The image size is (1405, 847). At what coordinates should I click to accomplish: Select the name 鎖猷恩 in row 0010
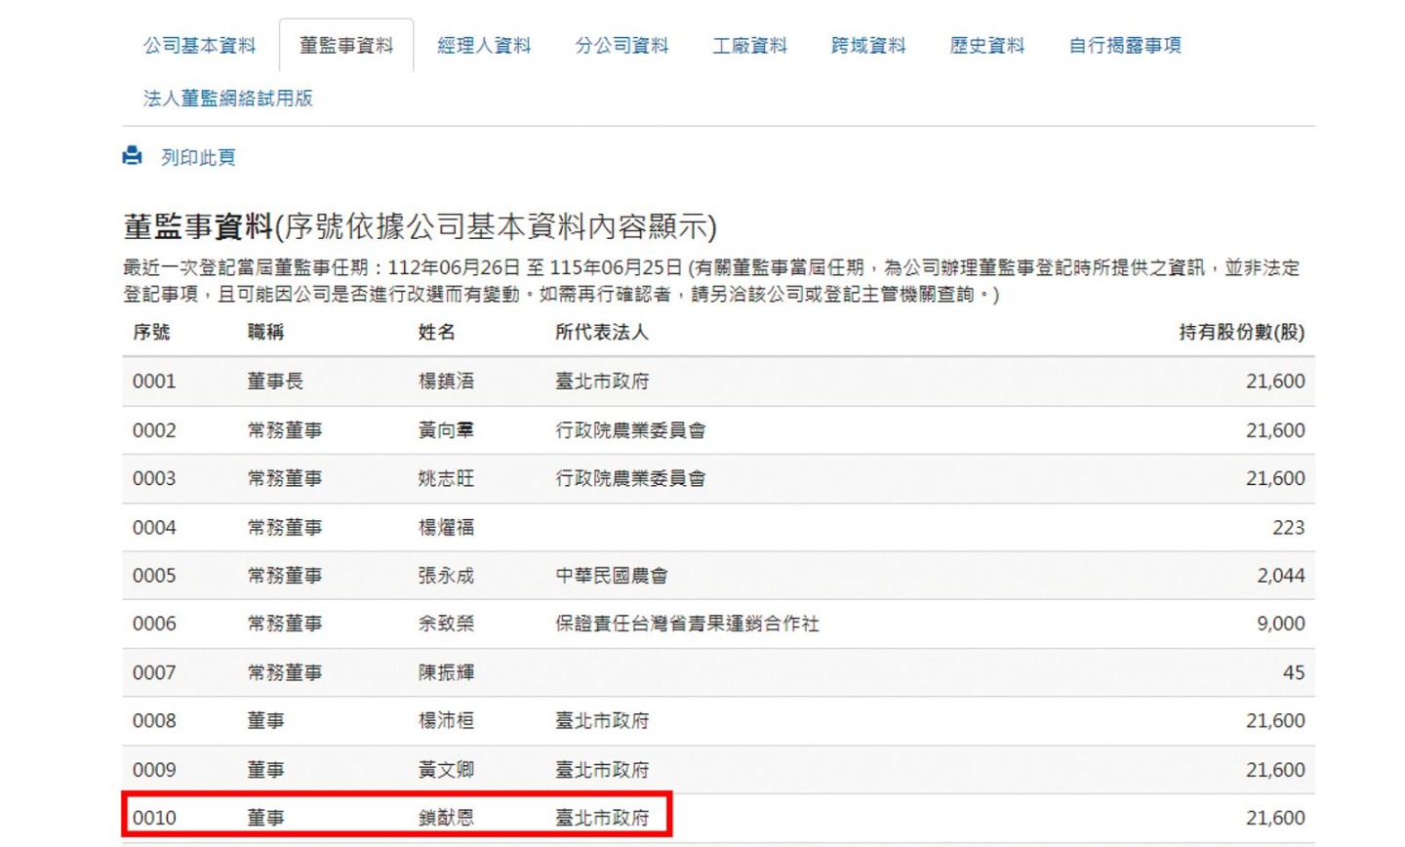click(x=447, y=817)
